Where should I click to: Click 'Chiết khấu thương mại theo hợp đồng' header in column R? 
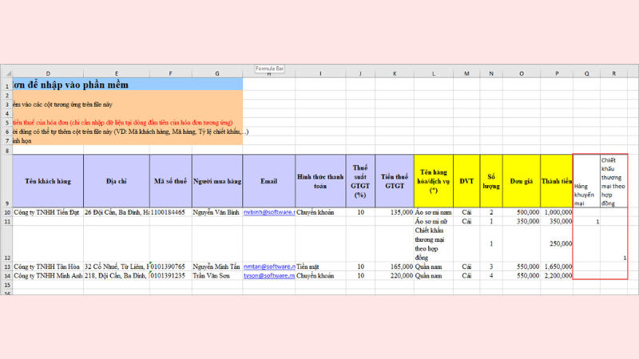pyautogui.click(x=613, y=181)
